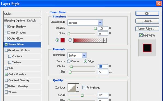Tick the Texture sub-option checkbox
Viewport: 163px width, 101px height.
(x=10, y=62)
